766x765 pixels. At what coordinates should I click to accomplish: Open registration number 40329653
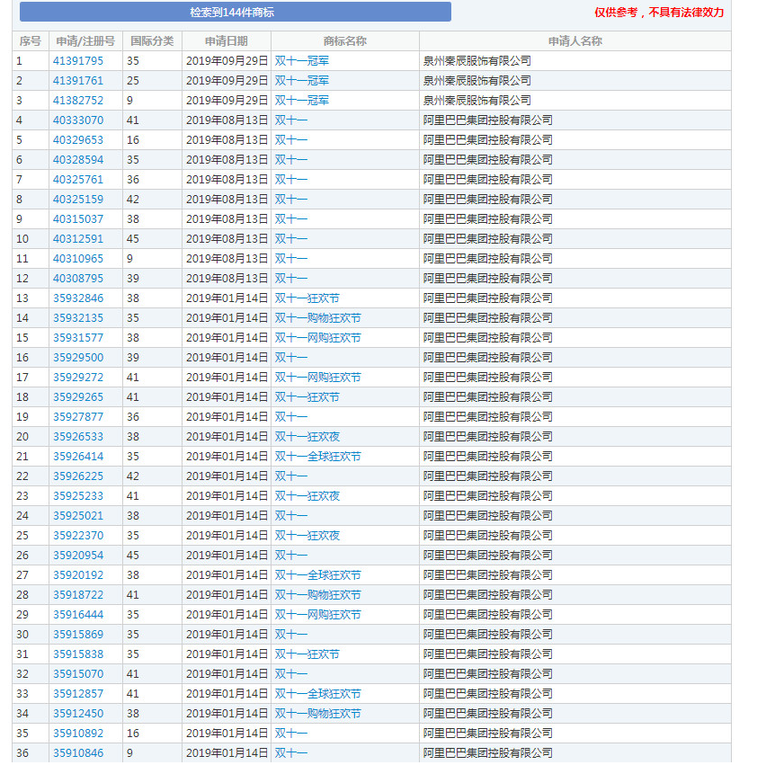(77, 140)
